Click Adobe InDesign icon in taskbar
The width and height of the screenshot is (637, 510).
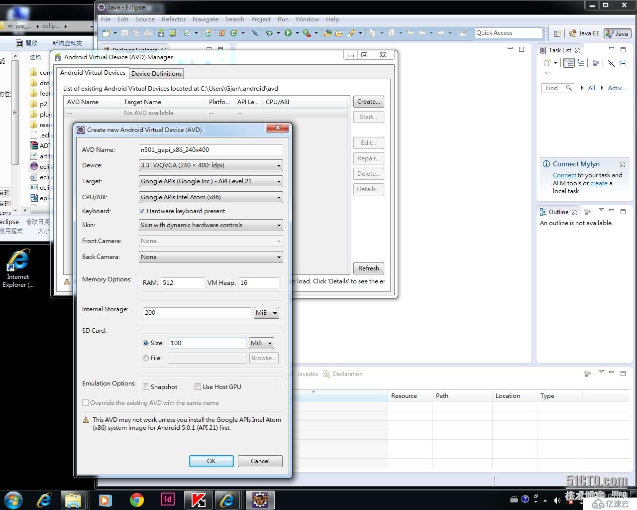coord(168,500)
